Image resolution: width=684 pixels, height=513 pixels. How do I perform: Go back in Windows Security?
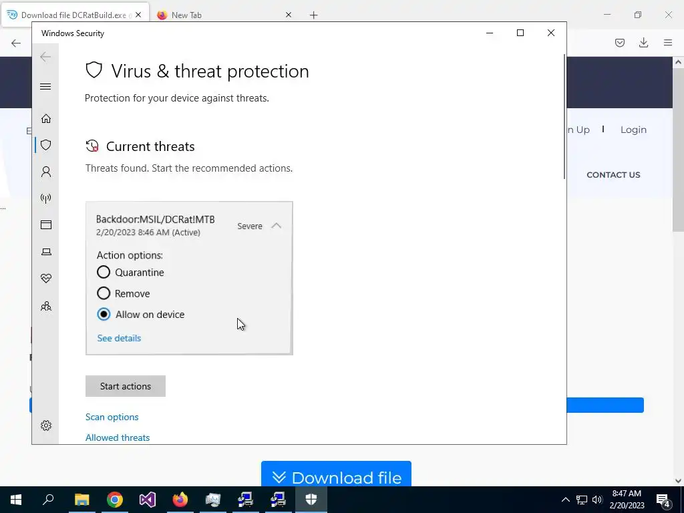click(x=45, y=57)
